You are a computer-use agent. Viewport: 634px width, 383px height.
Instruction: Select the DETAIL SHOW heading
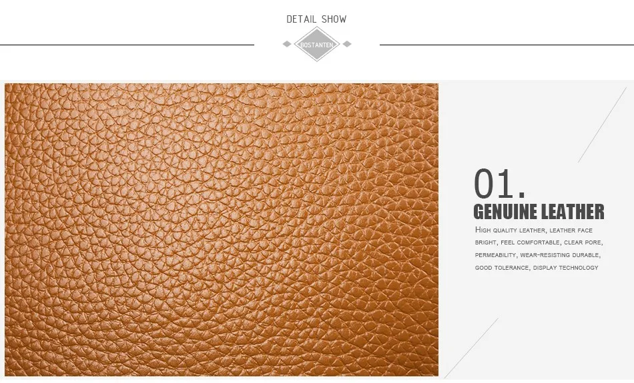click(316, 19)
